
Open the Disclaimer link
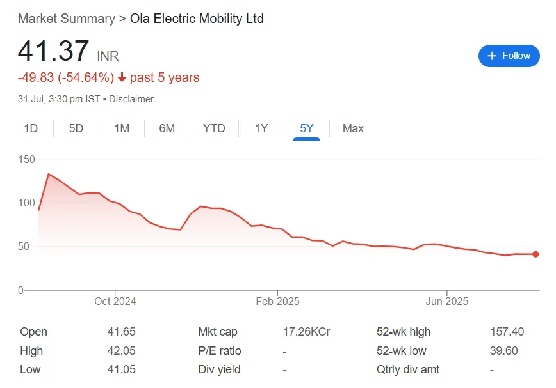(132, 99)
